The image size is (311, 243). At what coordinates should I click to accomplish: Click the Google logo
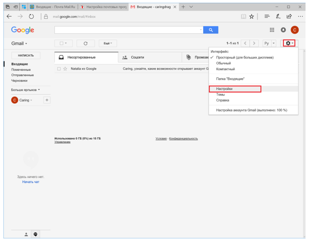click(x=23, y=30)
